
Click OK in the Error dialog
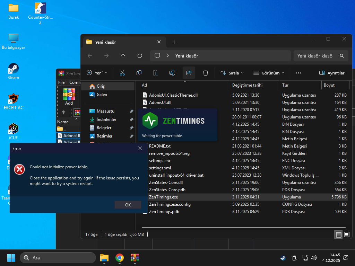(x=128, y=205)
